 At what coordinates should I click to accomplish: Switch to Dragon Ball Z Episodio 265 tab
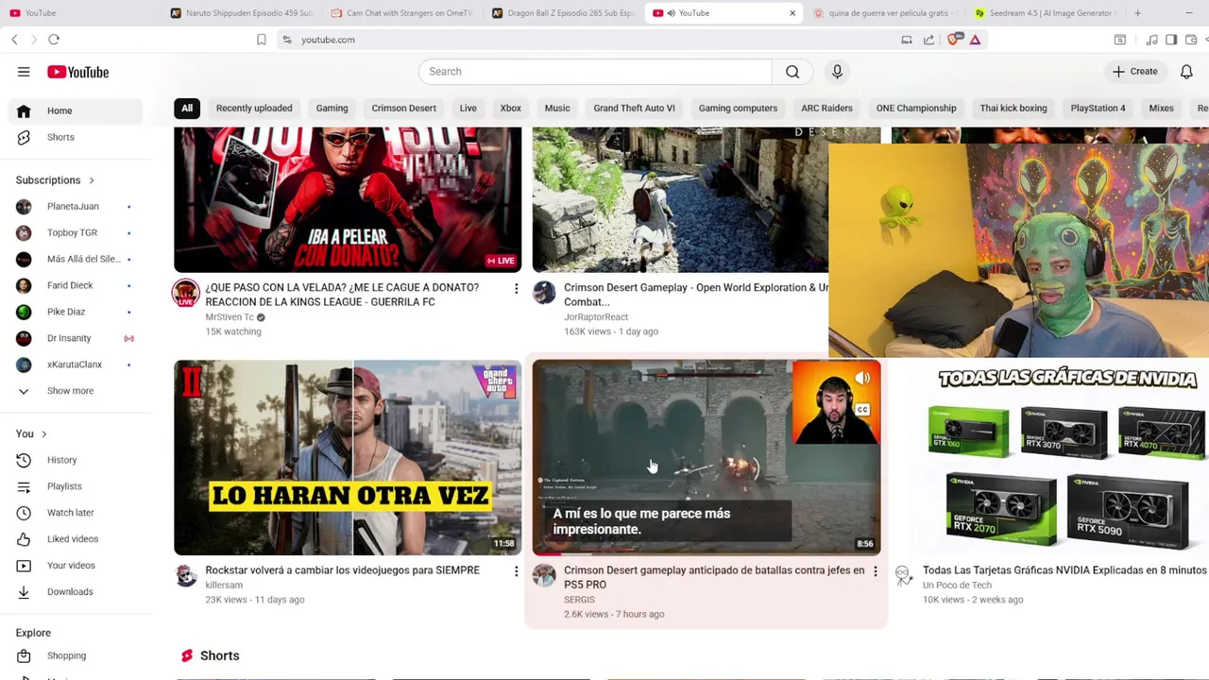(x=563, y=13)
